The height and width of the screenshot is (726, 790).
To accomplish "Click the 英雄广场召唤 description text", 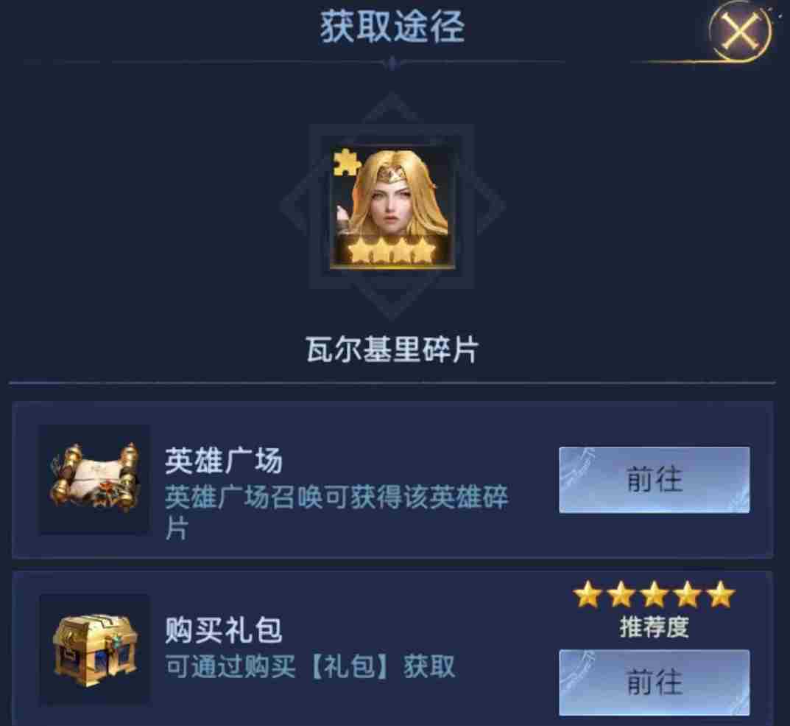I will [x=336, y=512].
